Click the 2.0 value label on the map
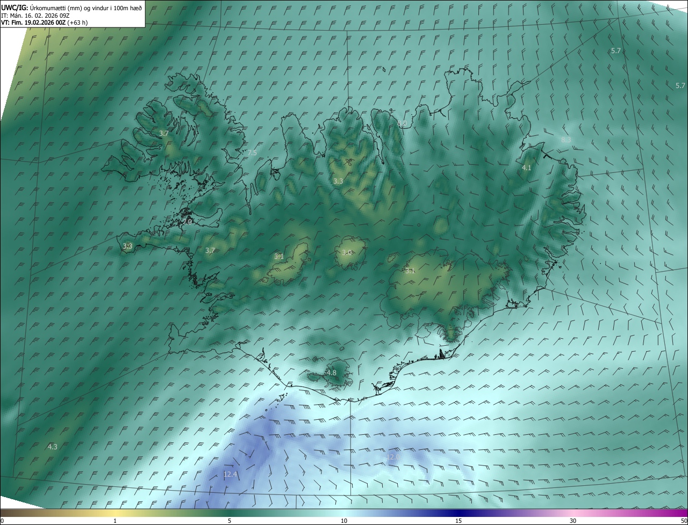The width and height of the screenshot is (688, 525). coord(187,222)
